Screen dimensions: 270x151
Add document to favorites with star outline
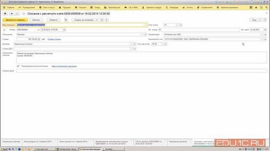click(24, 14)
